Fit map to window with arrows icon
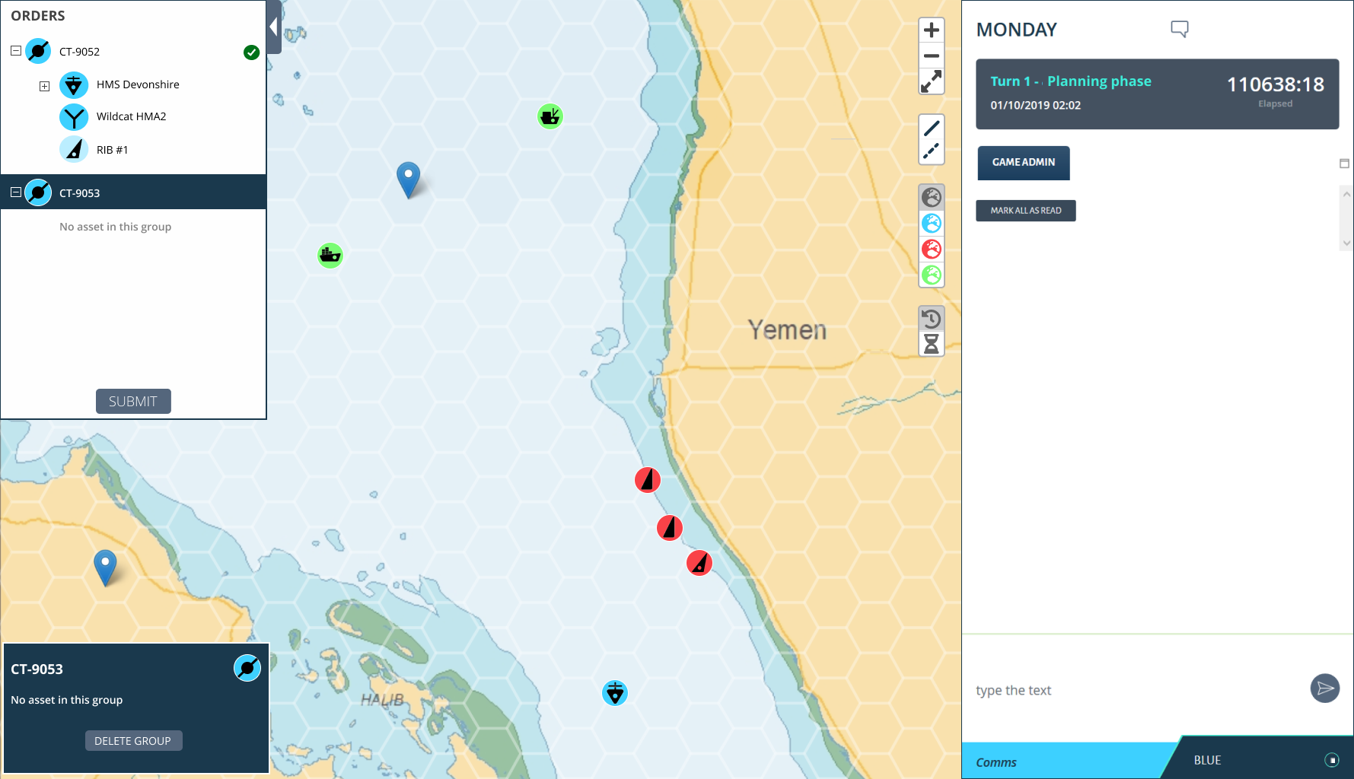Image resolution: width=1354 pixels, height=779 pixels. (x=932, y=81)
